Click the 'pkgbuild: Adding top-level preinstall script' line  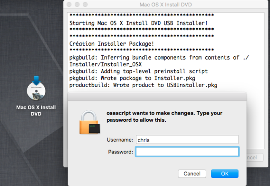pyautogui.click(x=138, y=71)
